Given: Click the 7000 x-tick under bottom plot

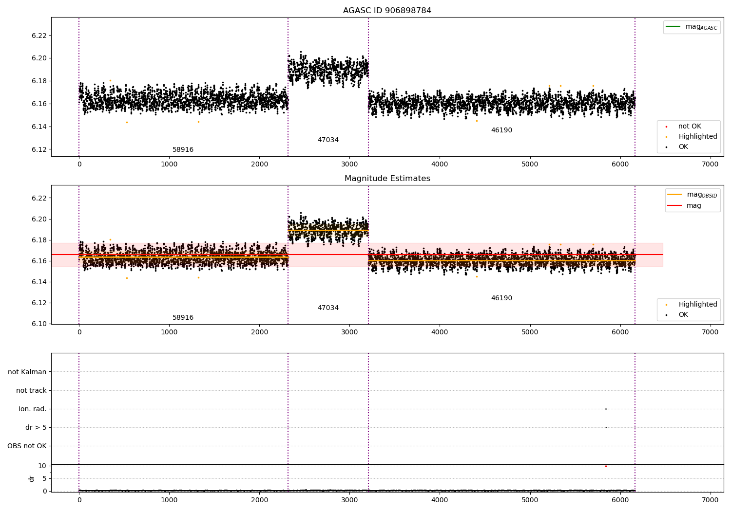Looking at the screenshot, I should [710, 500].
